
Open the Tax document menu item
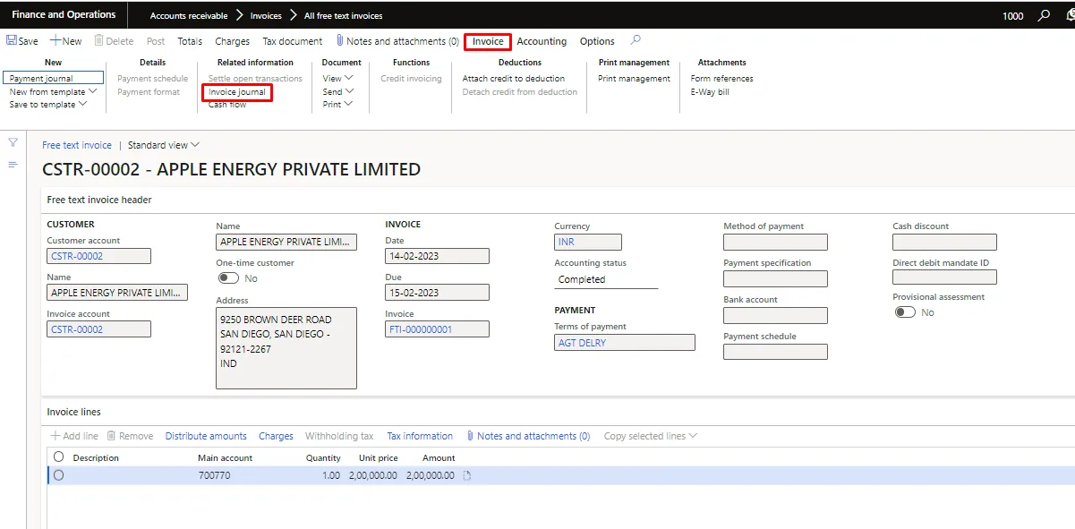coord(293,41)
